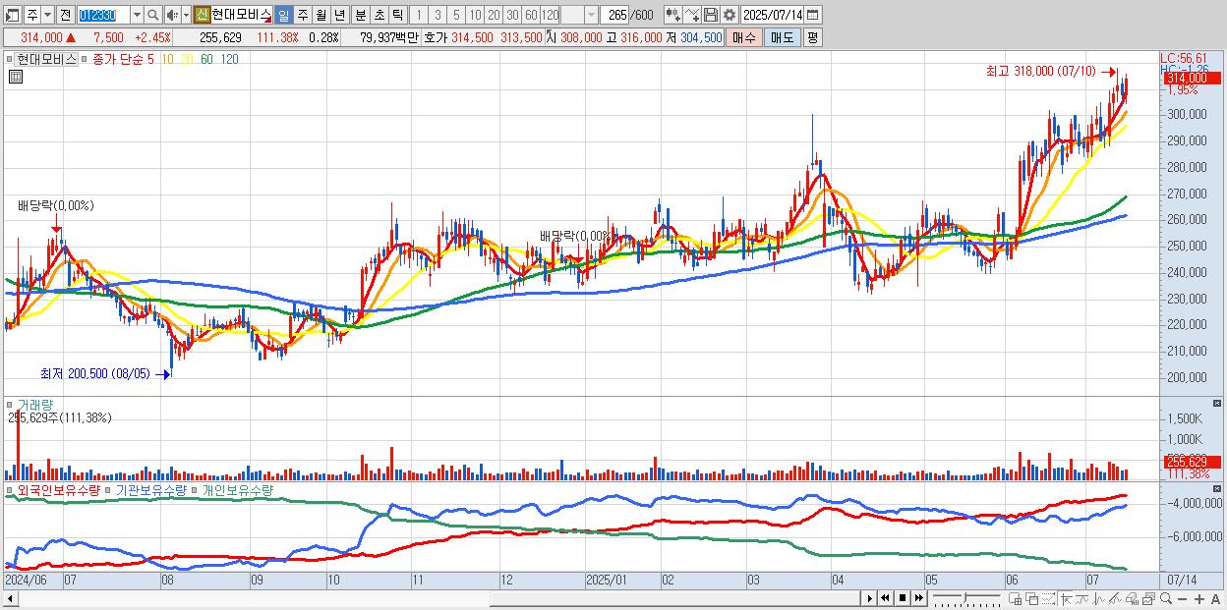Viewport: 1227px width, 610px height.
Task: Choose interval 5 button
Action: (456, 15)
